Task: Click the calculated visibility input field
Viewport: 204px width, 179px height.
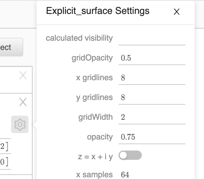Action: pyautogui.click(x=152, y=38)
